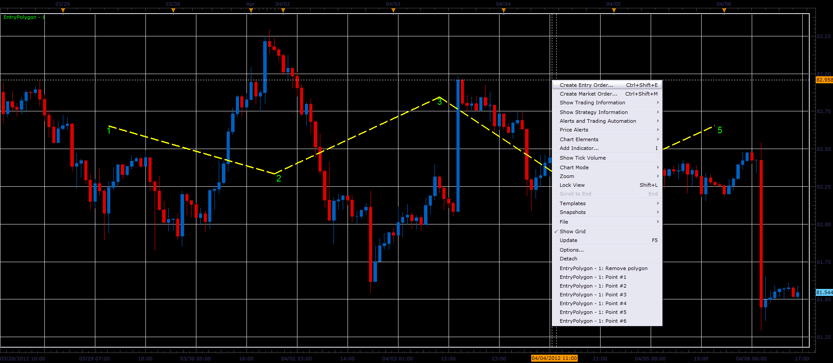Click the EntryPolygon - 1 chart label

24,17
